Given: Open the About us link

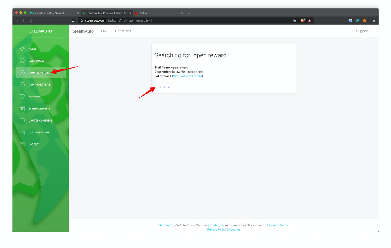Looking at the screenshot, I should point(234,229).
